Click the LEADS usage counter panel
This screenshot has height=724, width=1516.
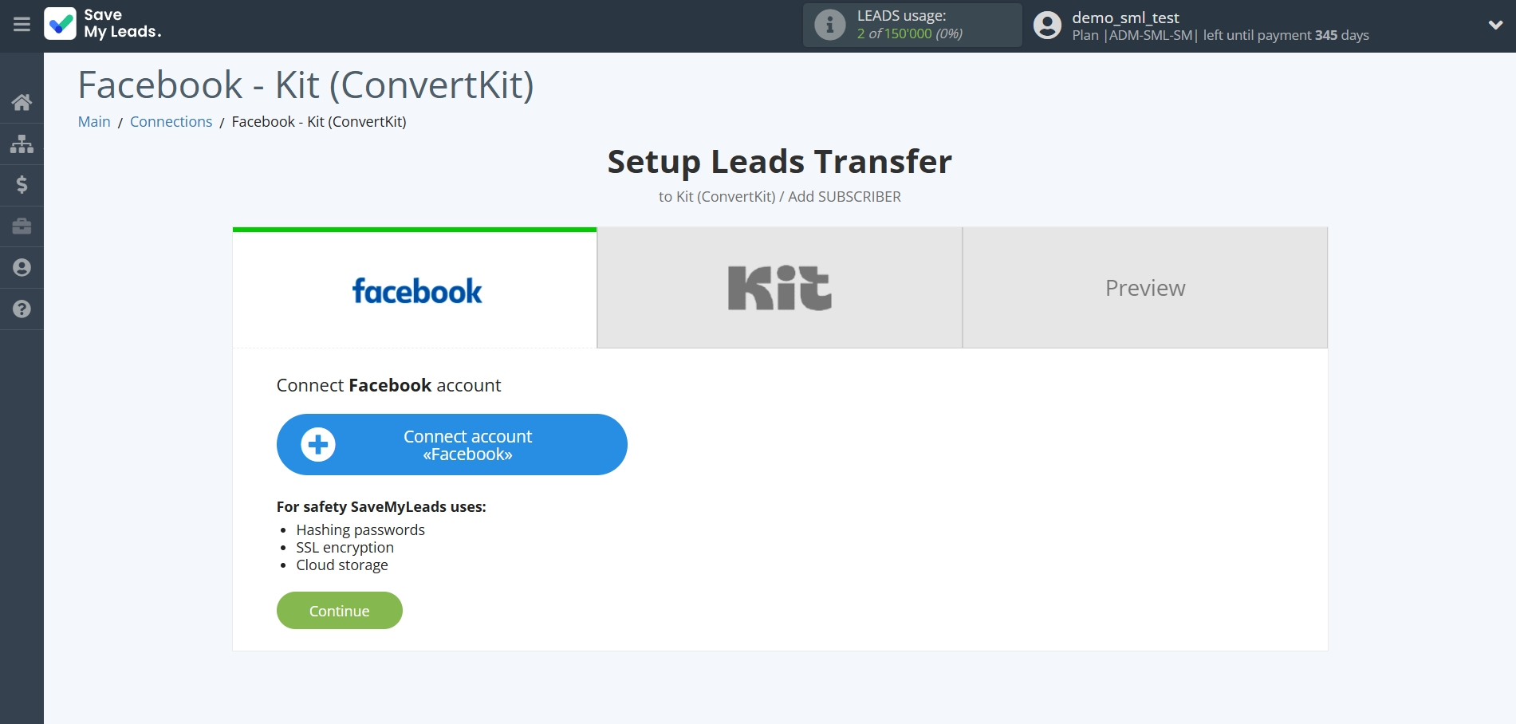point(912,25)
